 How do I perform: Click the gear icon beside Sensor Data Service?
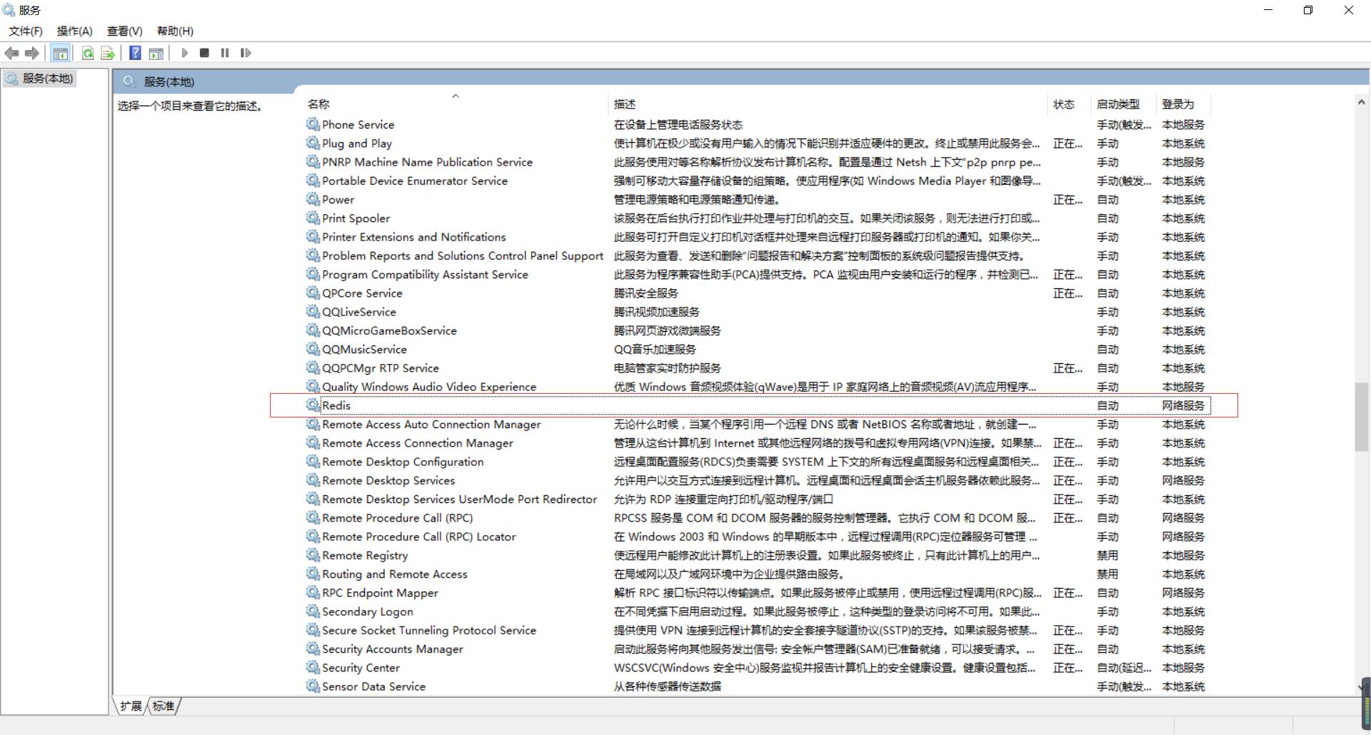click(x=313, y=686)
